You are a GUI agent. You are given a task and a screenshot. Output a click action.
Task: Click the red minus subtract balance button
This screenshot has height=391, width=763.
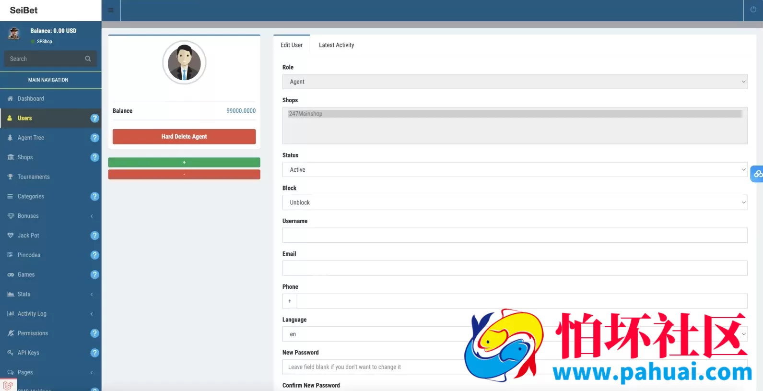(184, 175)
